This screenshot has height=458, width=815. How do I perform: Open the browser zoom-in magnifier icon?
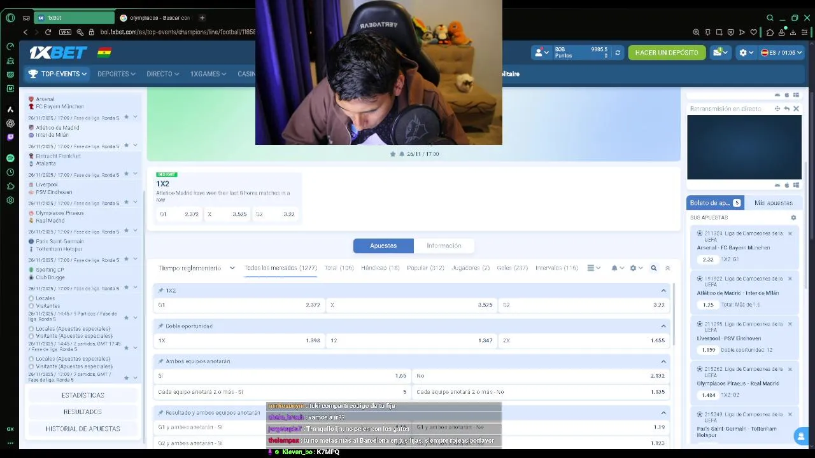click(x=696, y=32)
